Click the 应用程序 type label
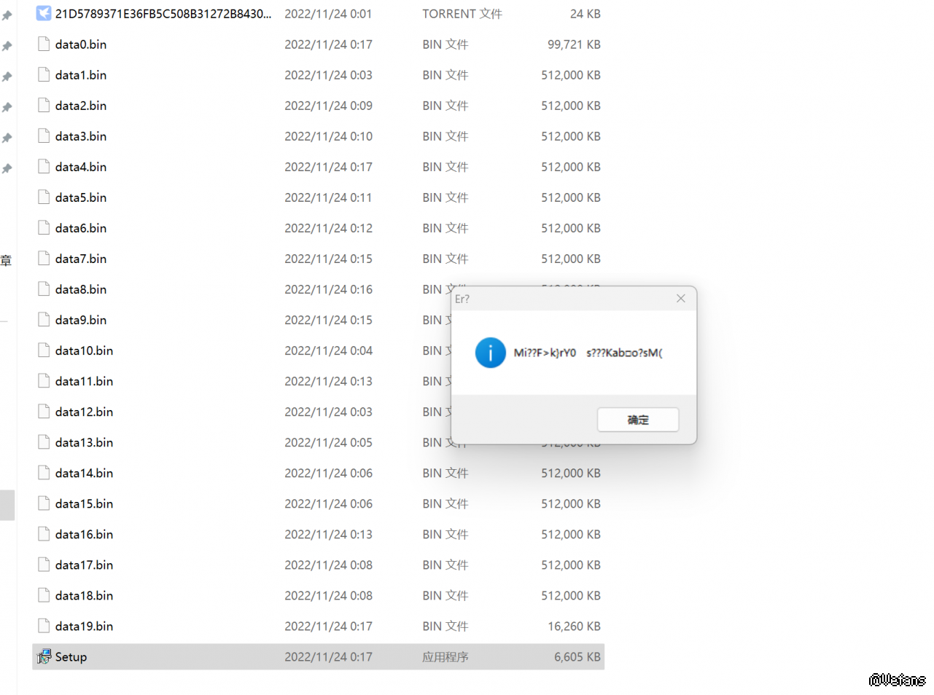934x695 pixels. 445,656
